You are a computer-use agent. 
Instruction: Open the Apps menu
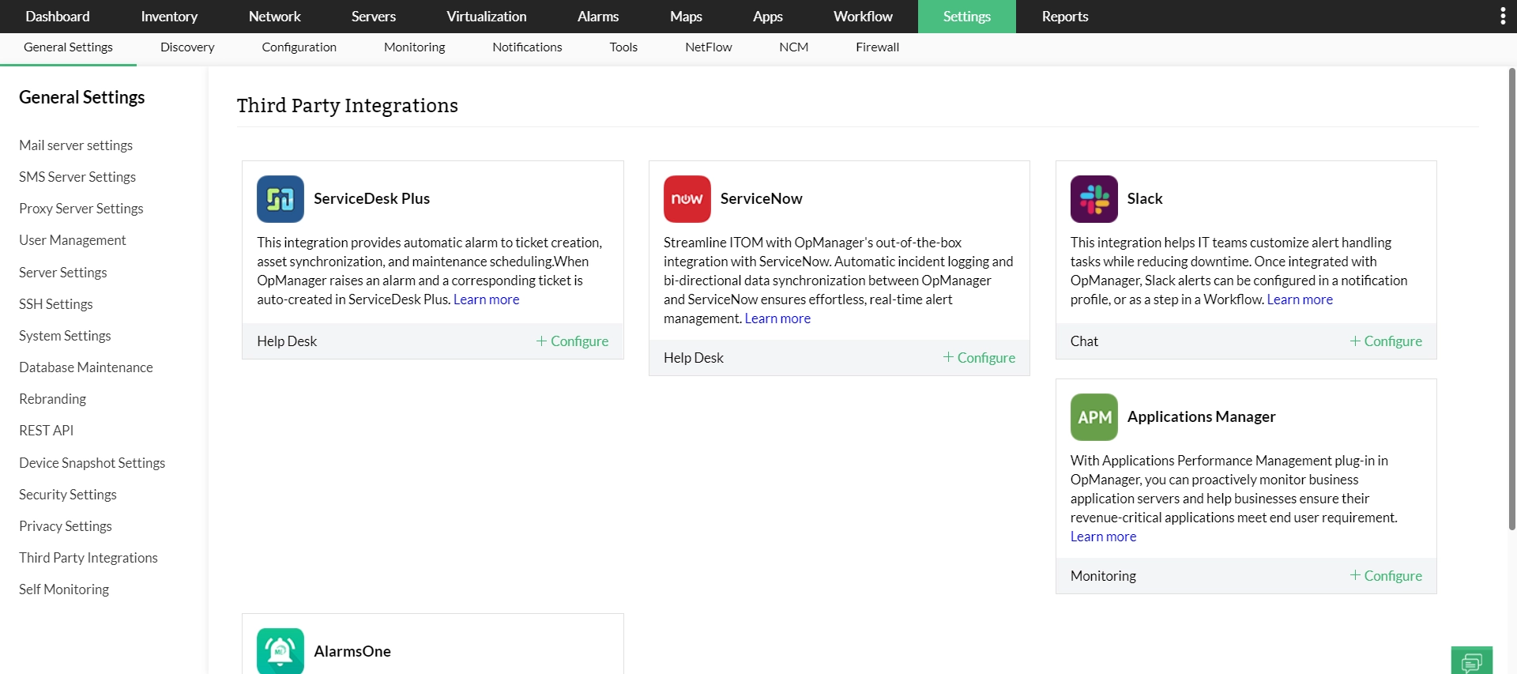point(767,17)
